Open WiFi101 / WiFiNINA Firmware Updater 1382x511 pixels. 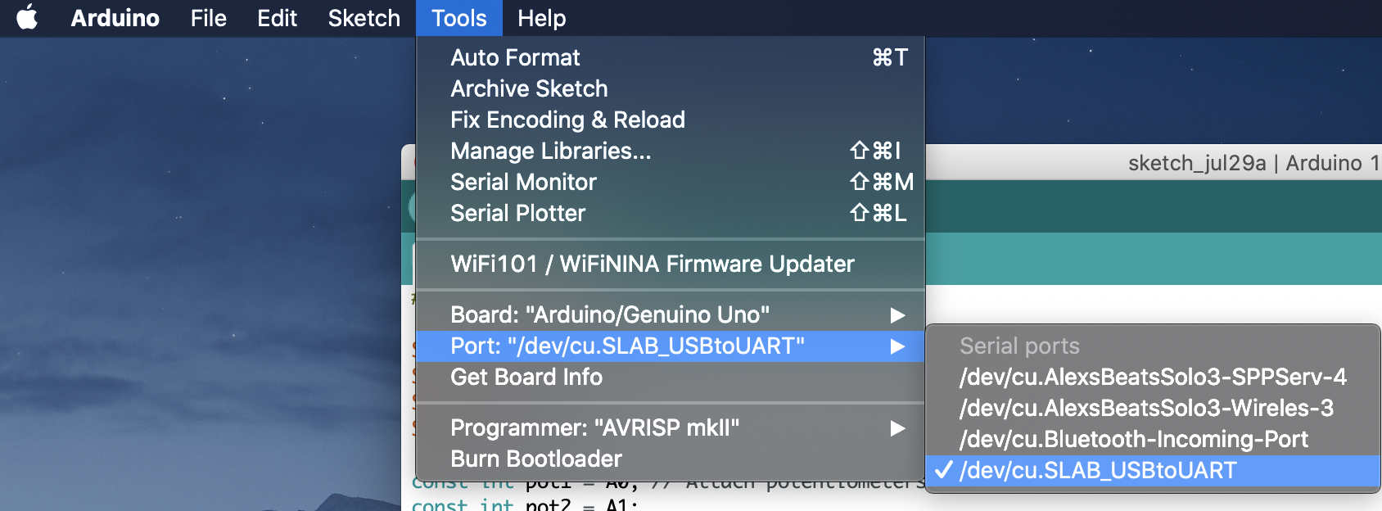[652, 264]
